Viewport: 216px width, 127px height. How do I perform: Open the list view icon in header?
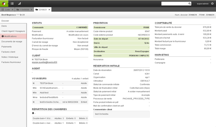pyautogui.click(x=12, y=3)
